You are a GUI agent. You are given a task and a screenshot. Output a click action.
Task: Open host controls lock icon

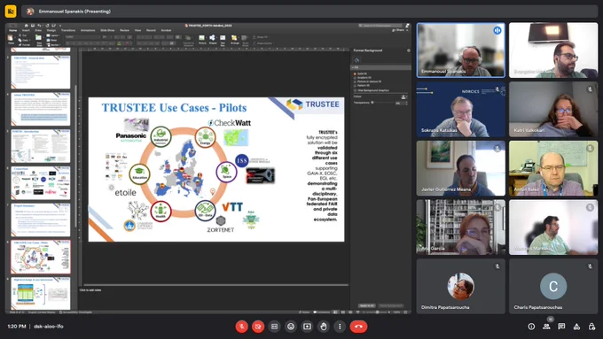(591, 327)
